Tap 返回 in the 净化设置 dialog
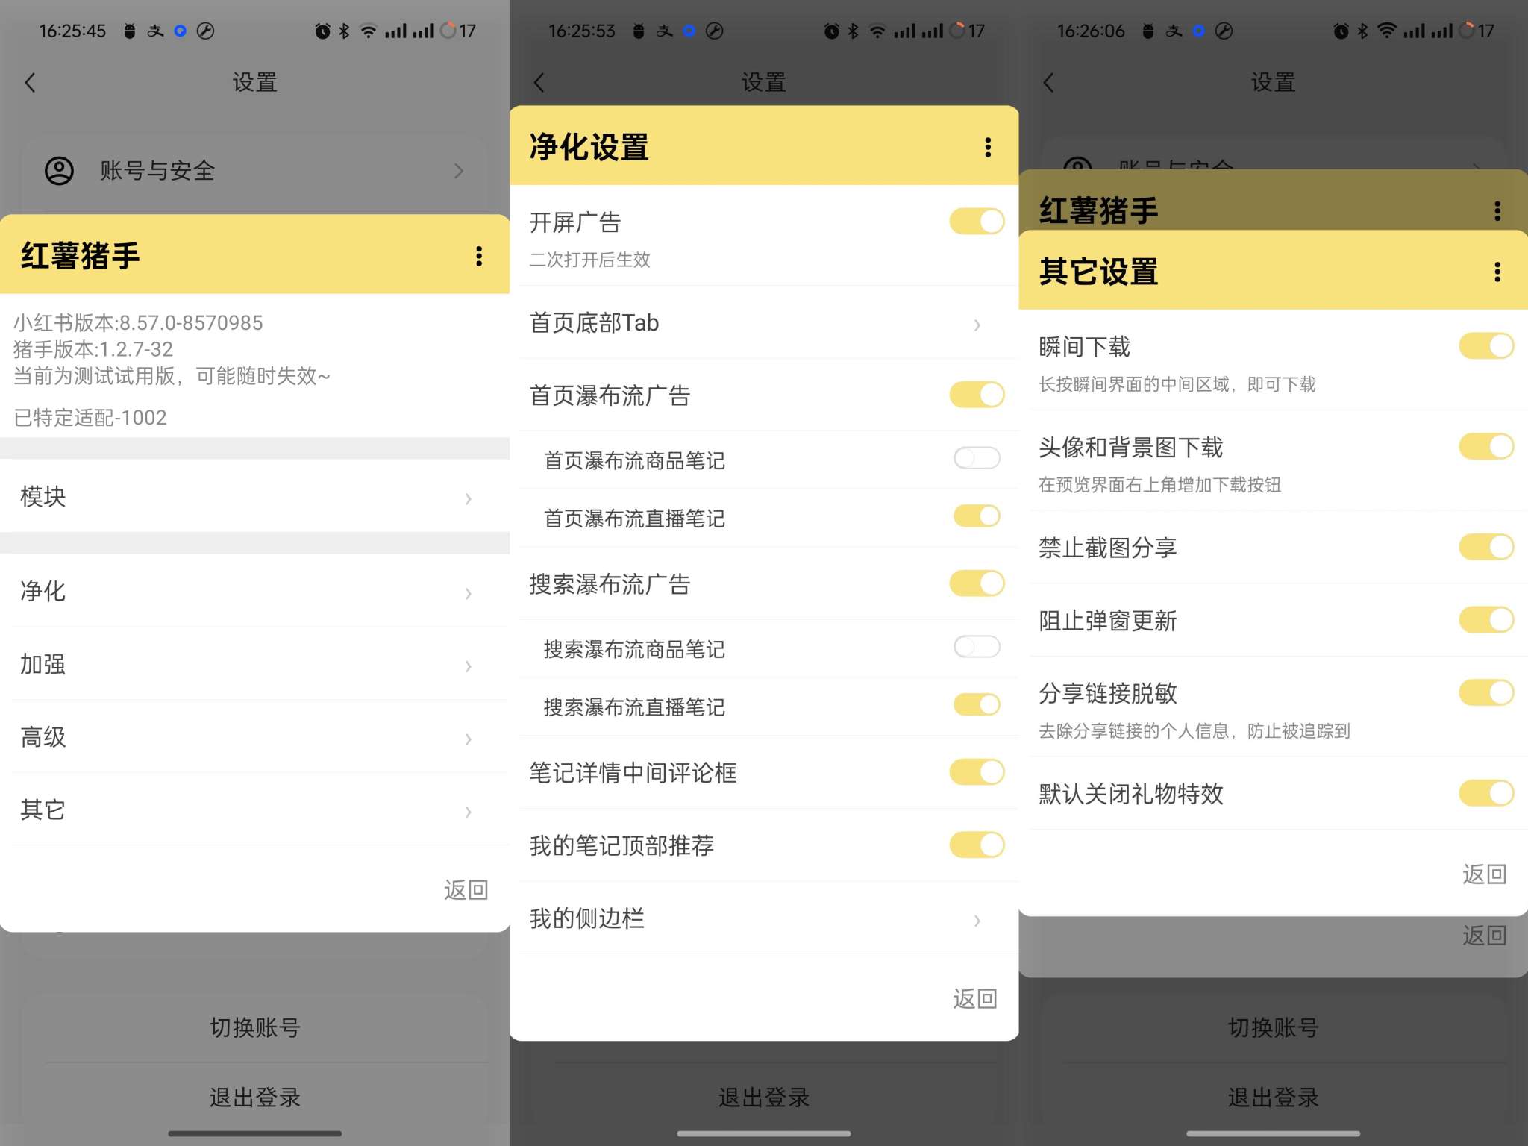The height and width of the screenshot is (1146, 1528). 975,998
